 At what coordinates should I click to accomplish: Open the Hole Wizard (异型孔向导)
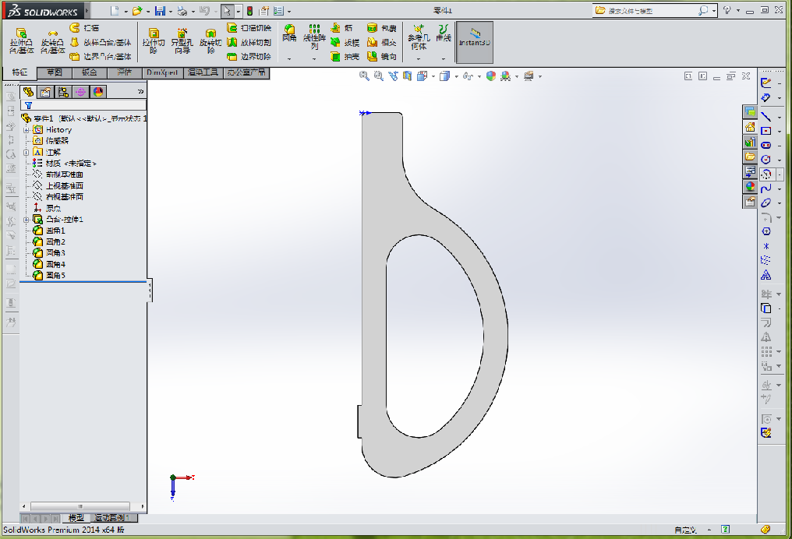(x=182, y=41)
